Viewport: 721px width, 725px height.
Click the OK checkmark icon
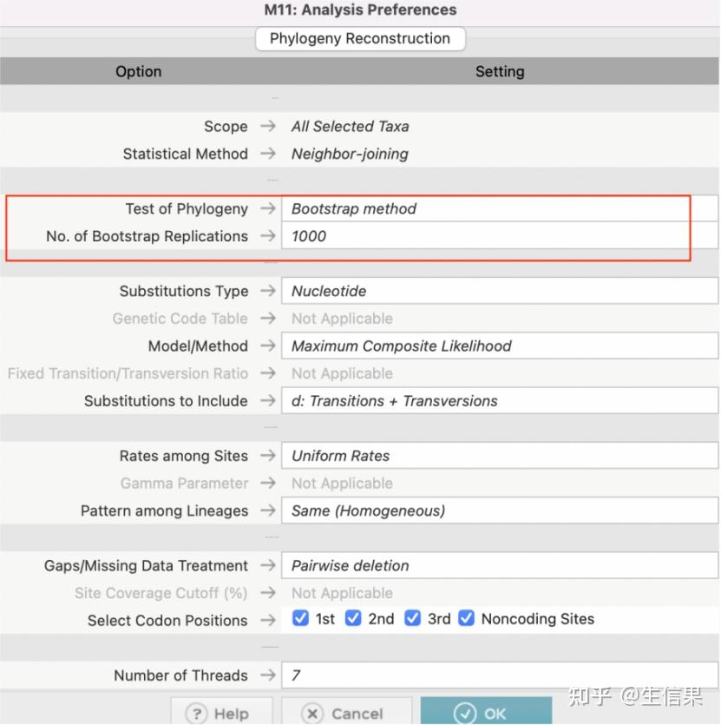[x=464, y=714]
